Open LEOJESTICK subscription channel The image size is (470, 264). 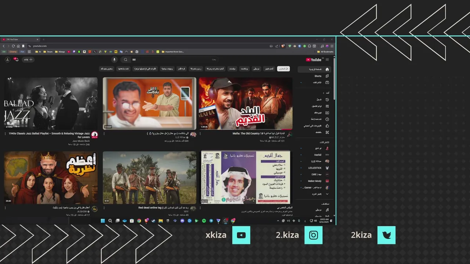tap(314, 168)
